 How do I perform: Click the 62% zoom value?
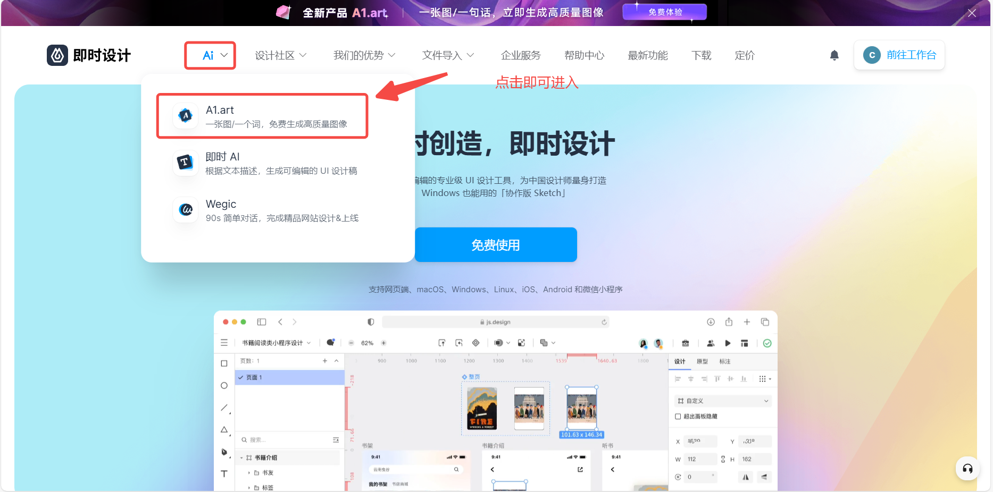(x=367, y=343)
